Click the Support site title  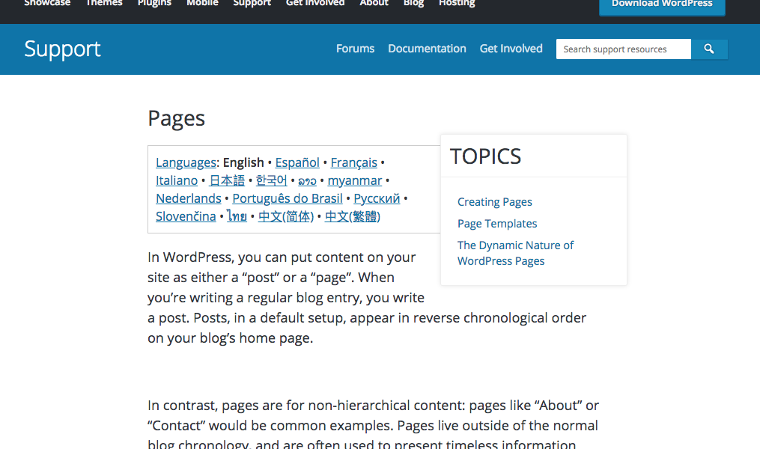coord(62,49)
